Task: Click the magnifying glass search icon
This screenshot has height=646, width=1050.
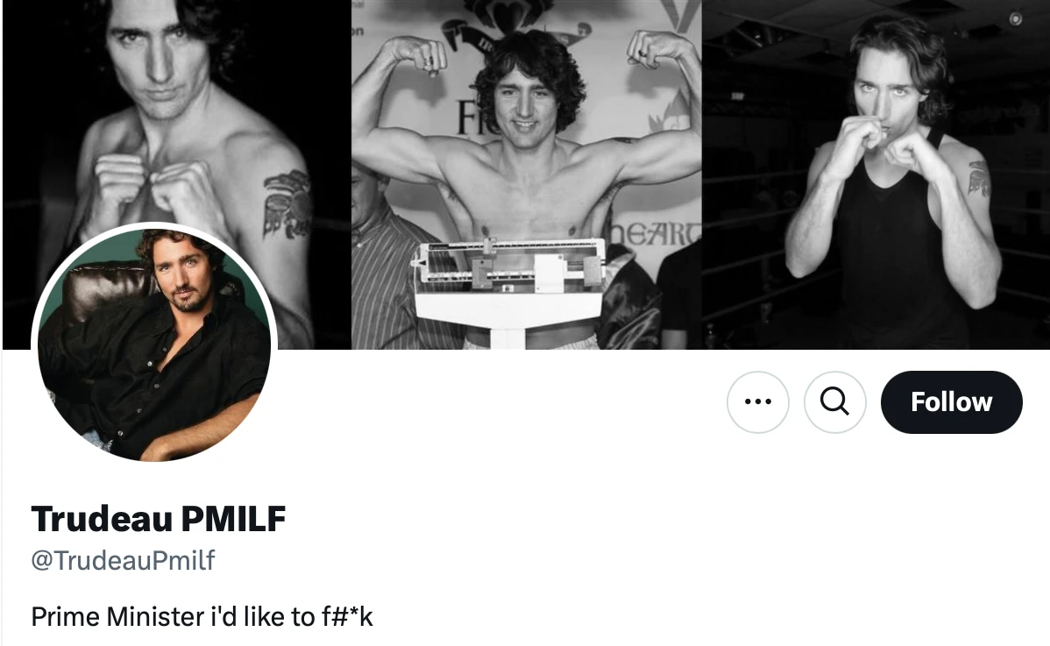Action: (x=834, y=402)
